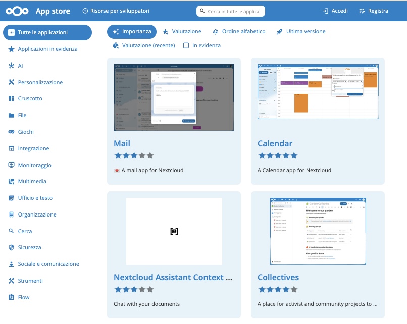The image size is (407, 324).
Task: Click the Registra icon in header
Action: tap(362, 11)
